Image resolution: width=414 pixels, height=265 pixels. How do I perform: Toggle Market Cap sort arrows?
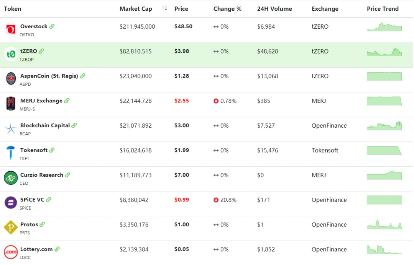(x=165, y=8)
